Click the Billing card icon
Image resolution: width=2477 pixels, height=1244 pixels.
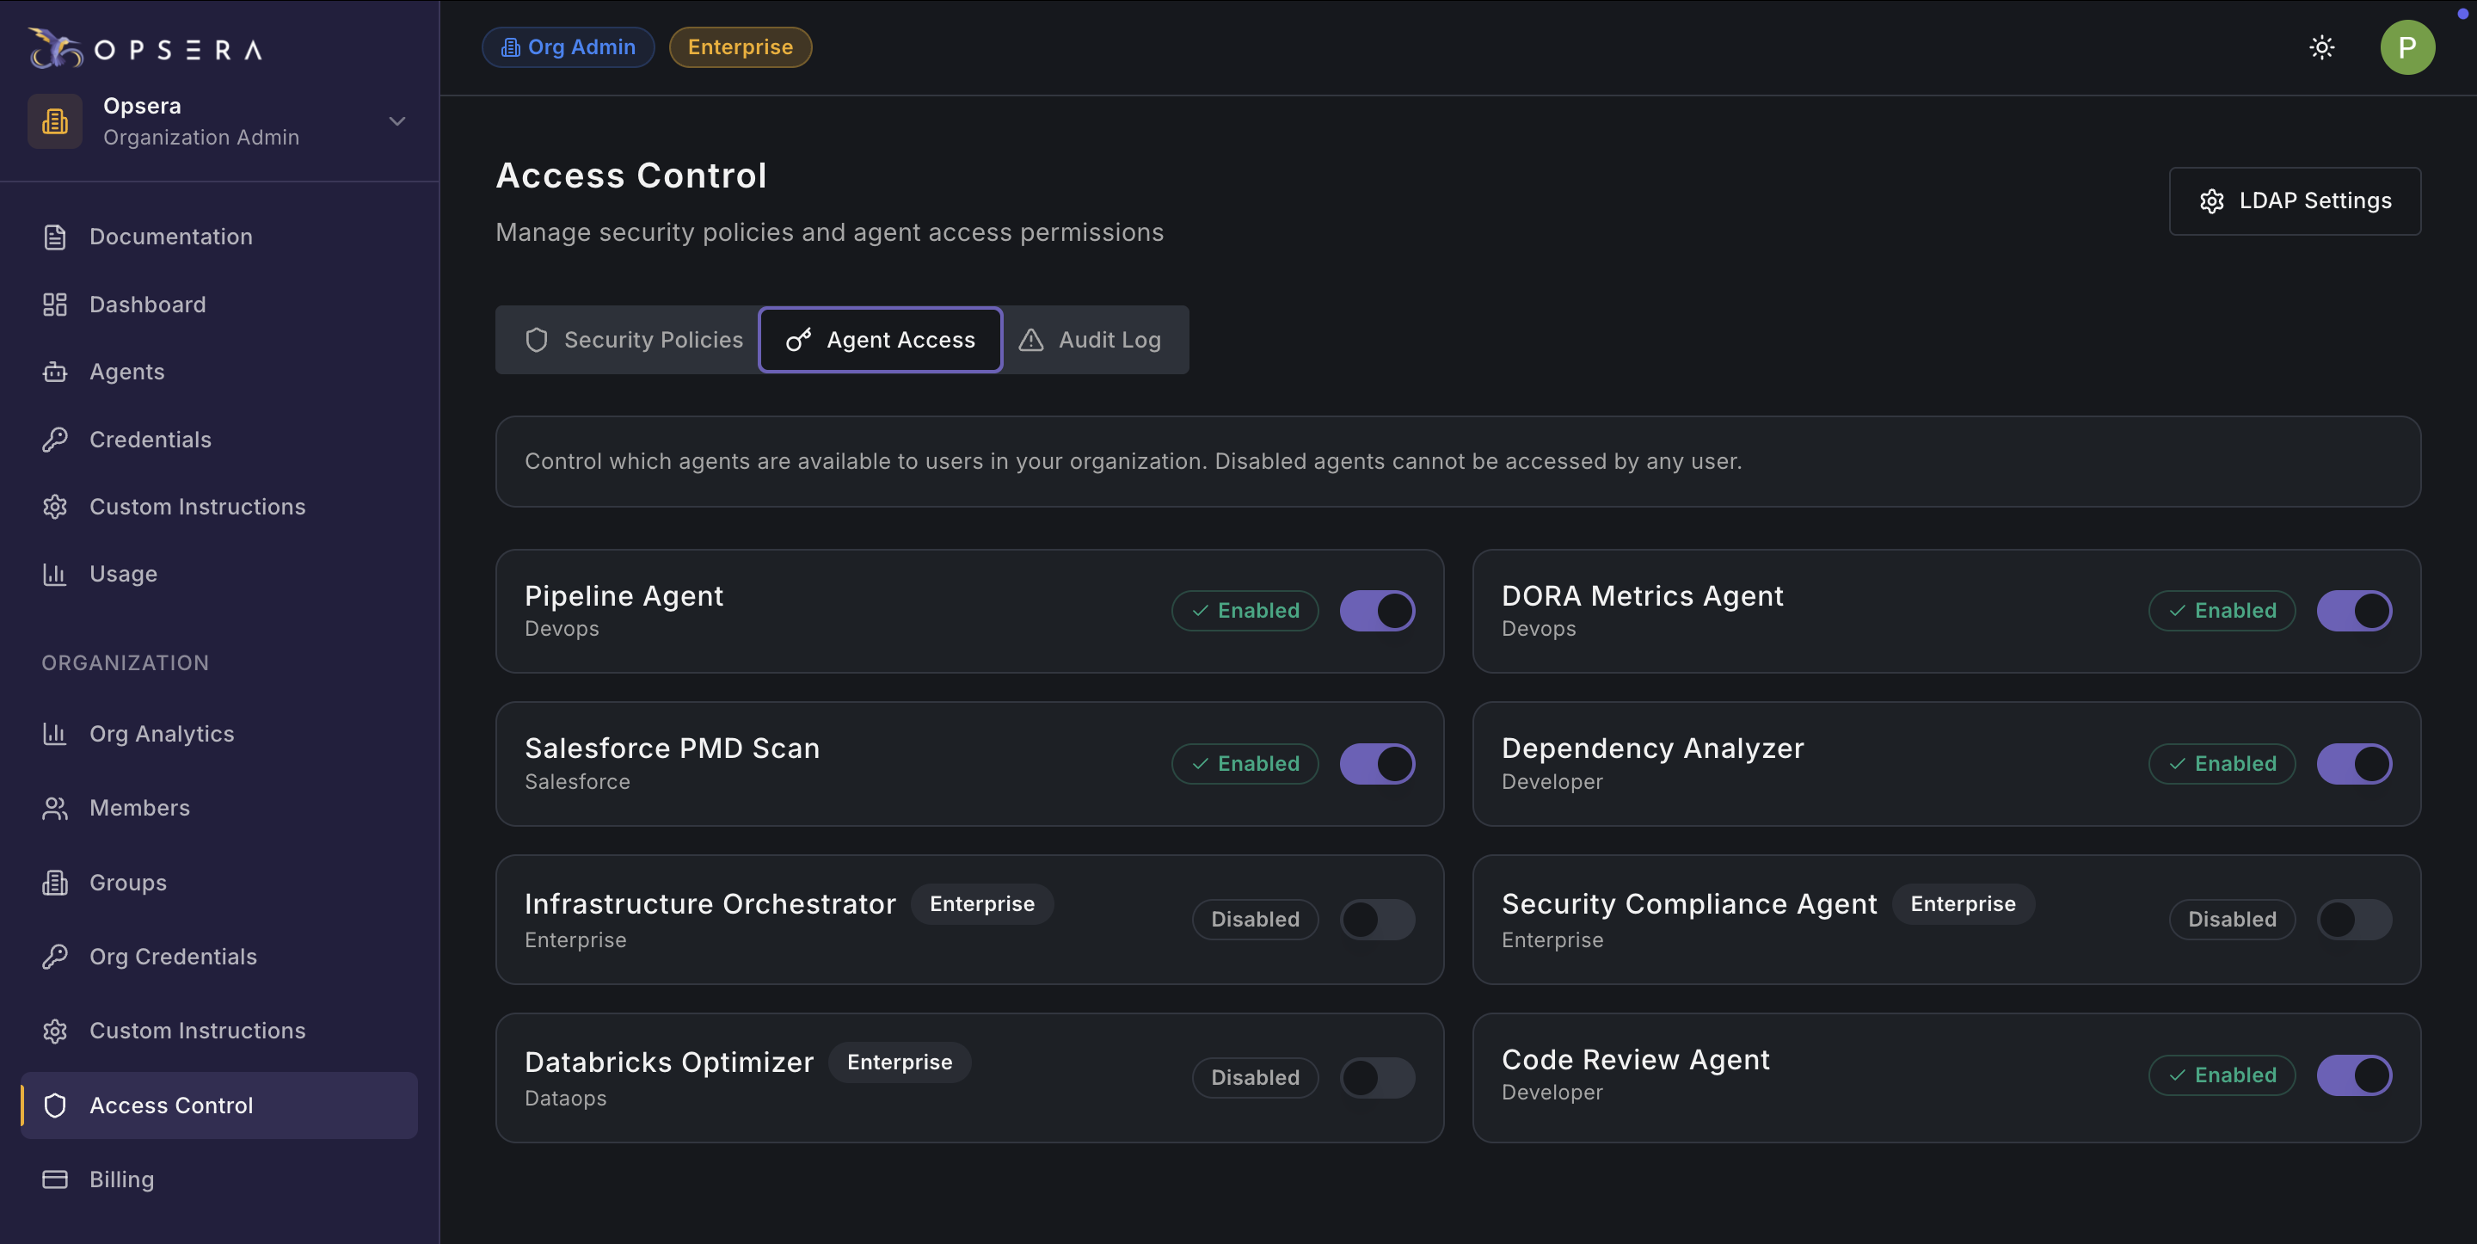point(55,1179)
